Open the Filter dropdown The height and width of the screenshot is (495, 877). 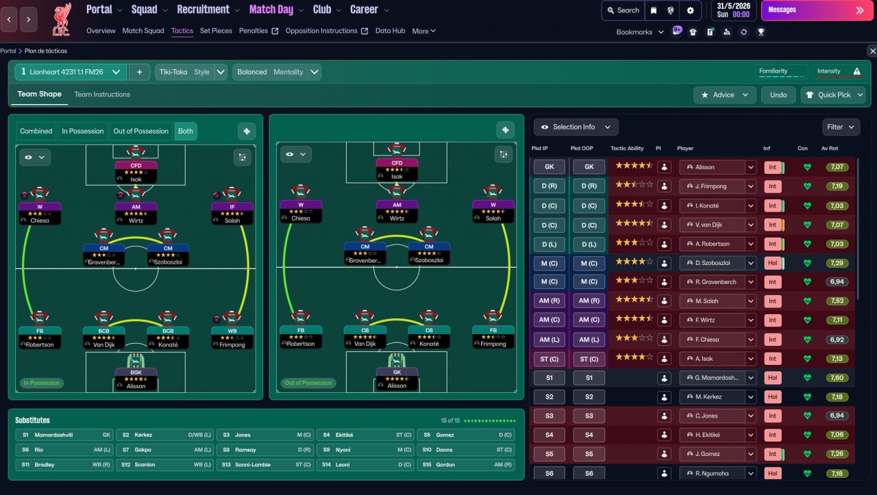(x=841, y=127)
